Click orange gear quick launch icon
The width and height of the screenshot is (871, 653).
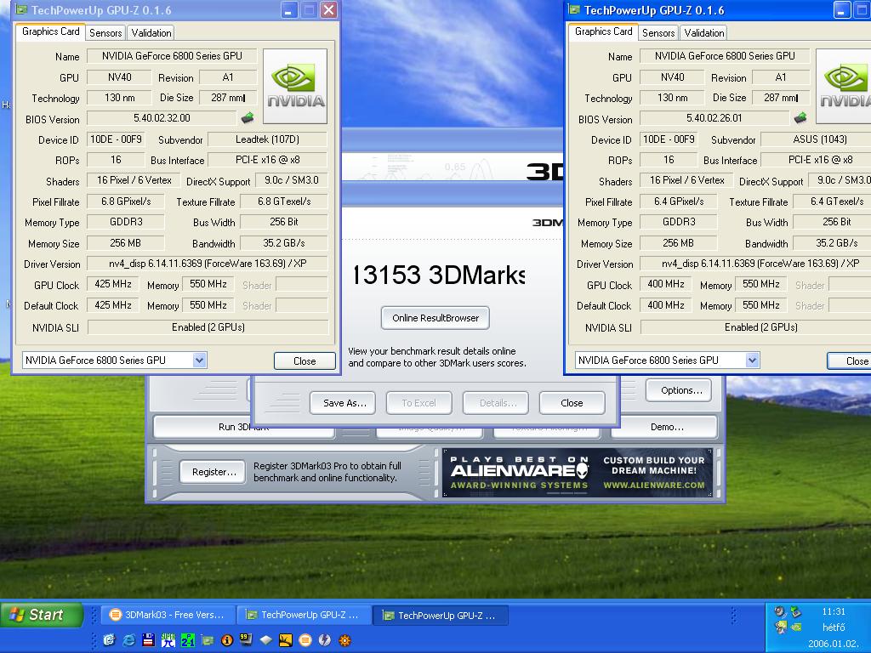point(345,640)
